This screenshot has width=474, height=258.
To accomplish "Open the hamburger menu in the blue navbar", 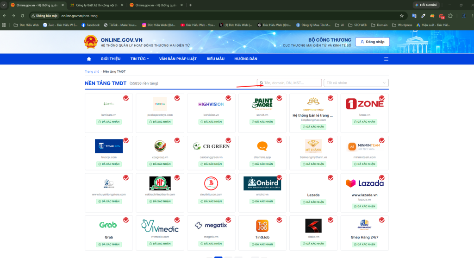I will click(386, 59).
